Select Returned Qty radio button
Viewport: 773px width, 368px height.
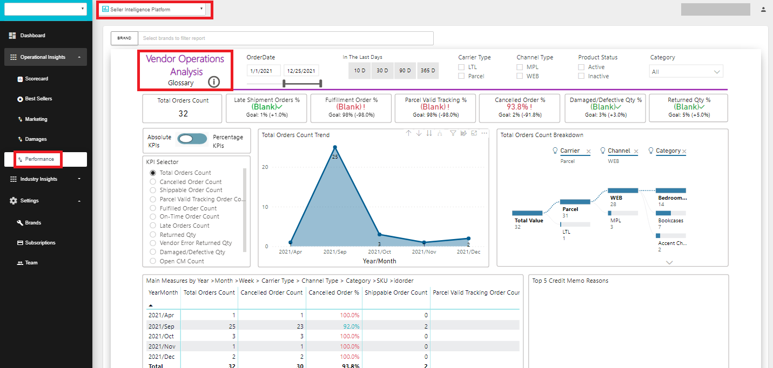tap(152, 235)
